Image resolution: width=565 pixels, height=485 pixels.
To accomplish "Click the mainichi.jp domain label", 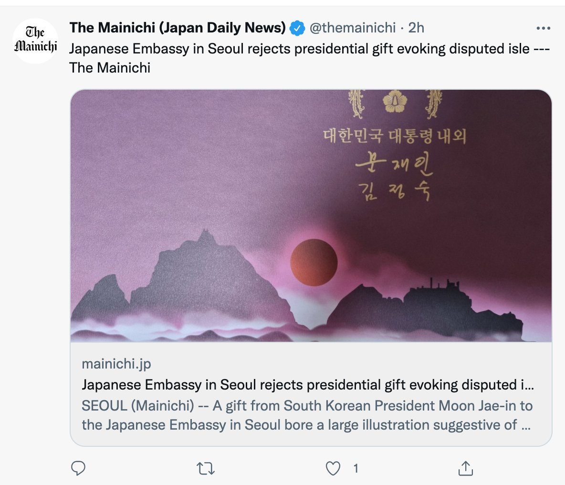I will tap(116, 364).
